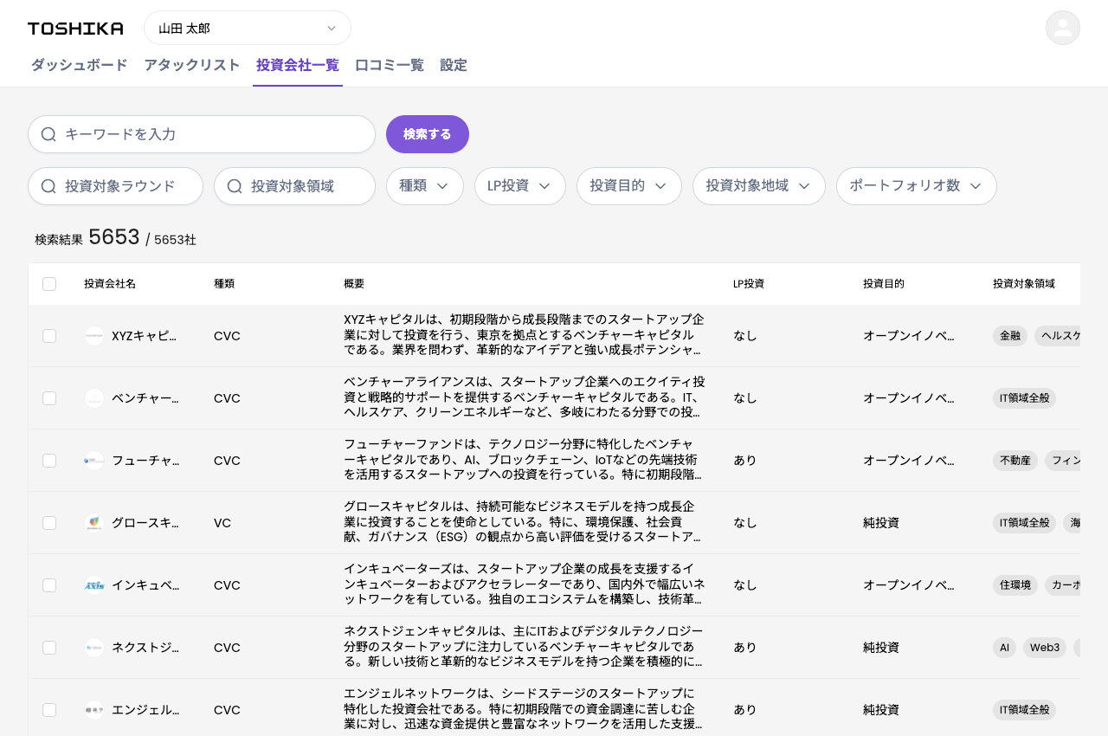
Task: Click the オープンイノベ cell in XYZキャピ row
Action: point(909,336)
